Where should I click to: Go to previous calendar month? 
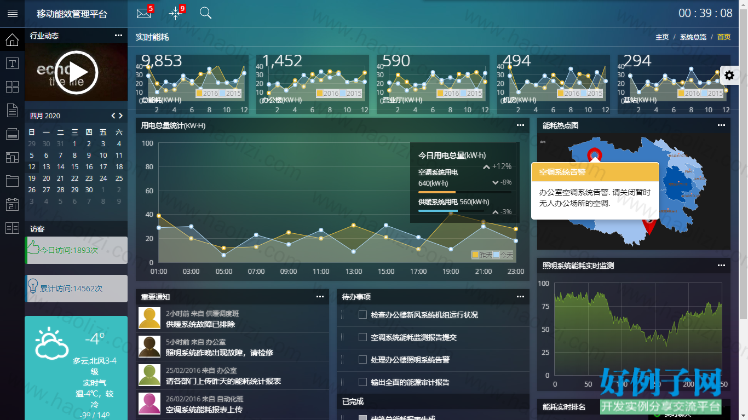coord(113,116)
